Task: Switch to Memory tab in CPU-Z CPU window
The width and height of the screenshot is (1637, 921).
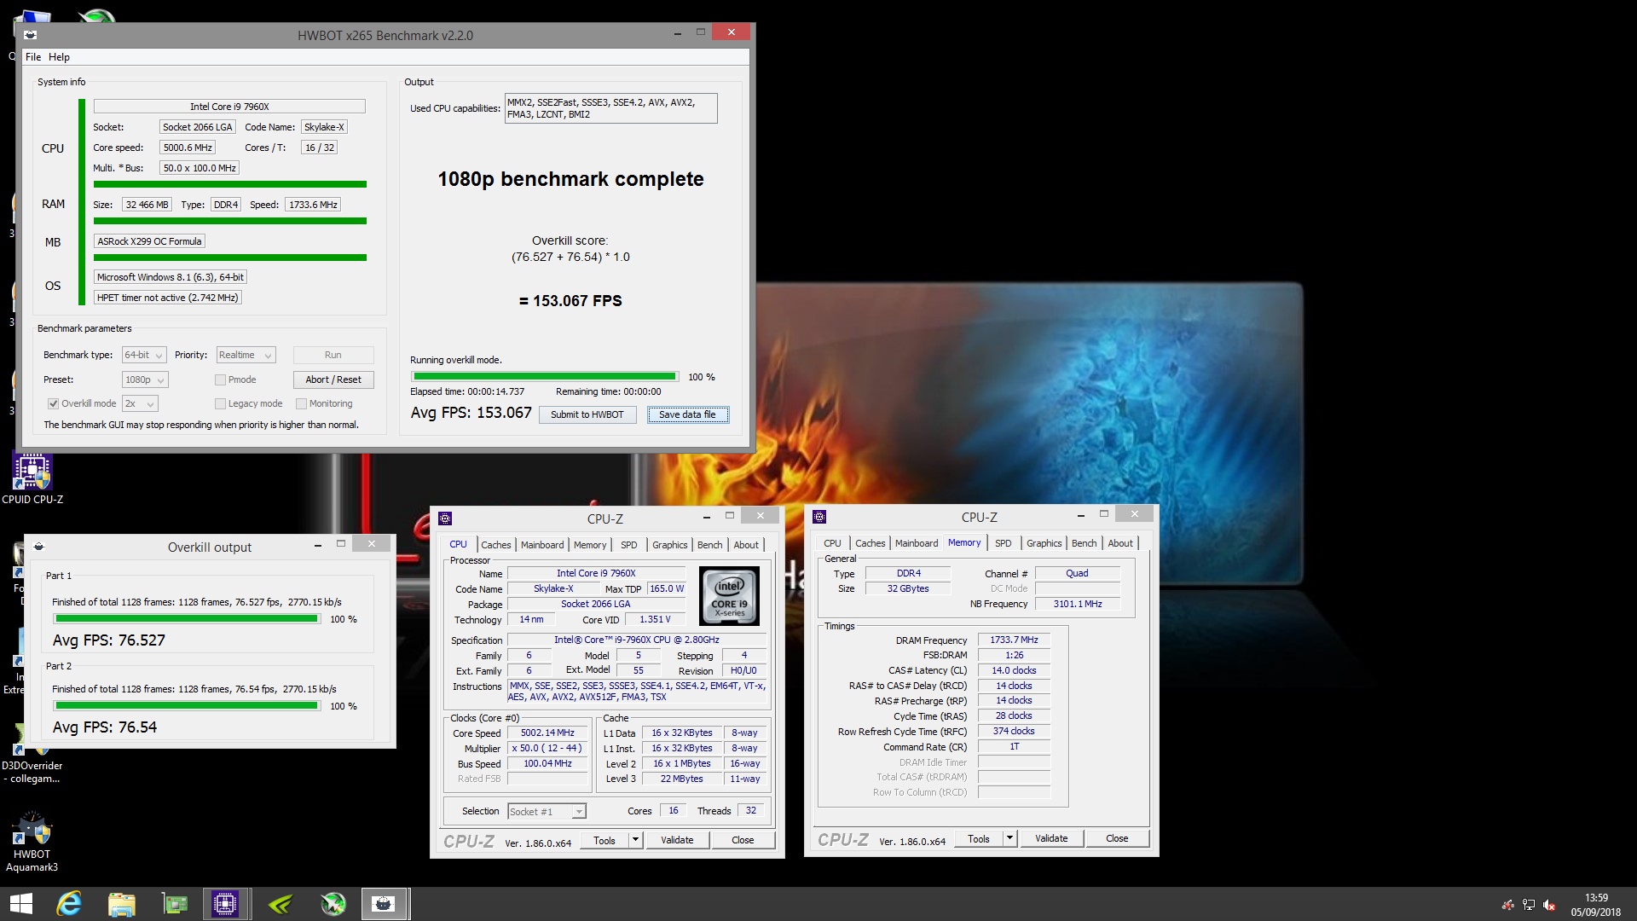Action: 590,545
